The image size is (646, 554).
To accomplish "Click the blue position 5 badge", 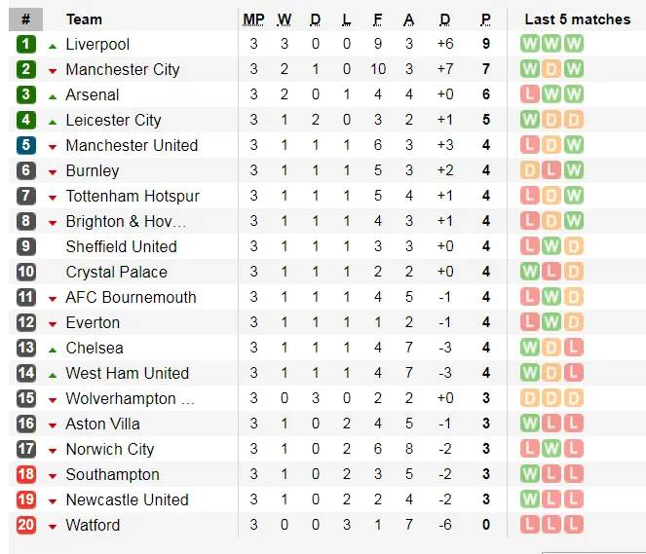I will pos(26,145).
